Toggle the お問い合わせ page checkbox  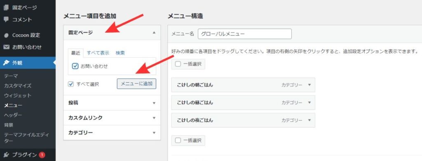click(76, 66)
